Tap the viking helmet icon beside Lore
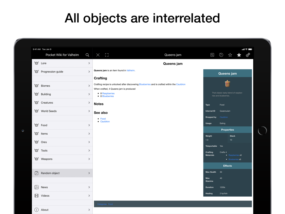Image resolution: width=285 pixels, height=214 pixels. [36, 63]
